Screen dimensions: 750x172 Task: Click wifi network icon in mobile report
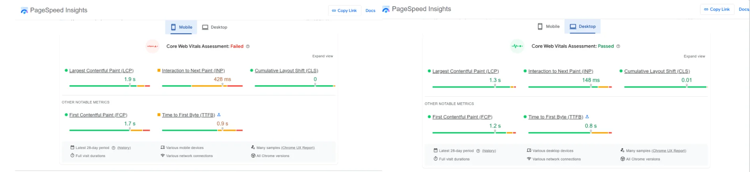pos(163,156)
